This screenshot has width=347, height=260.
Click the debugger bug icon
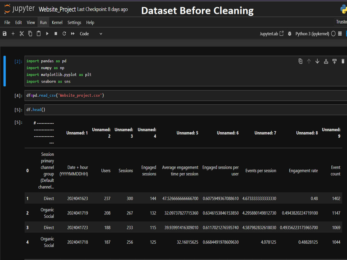pos(289,34)
